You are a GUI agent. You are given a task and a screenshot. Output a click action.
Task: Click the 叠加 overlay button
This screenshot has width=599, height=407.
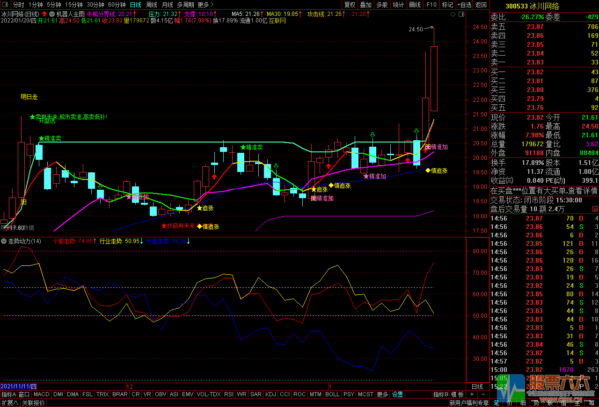(365, 5)
